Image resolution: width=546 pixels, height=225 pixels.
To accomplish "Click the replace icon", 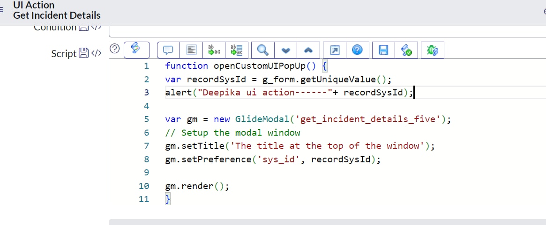I will pyautogui.click(x=214, y=50).
